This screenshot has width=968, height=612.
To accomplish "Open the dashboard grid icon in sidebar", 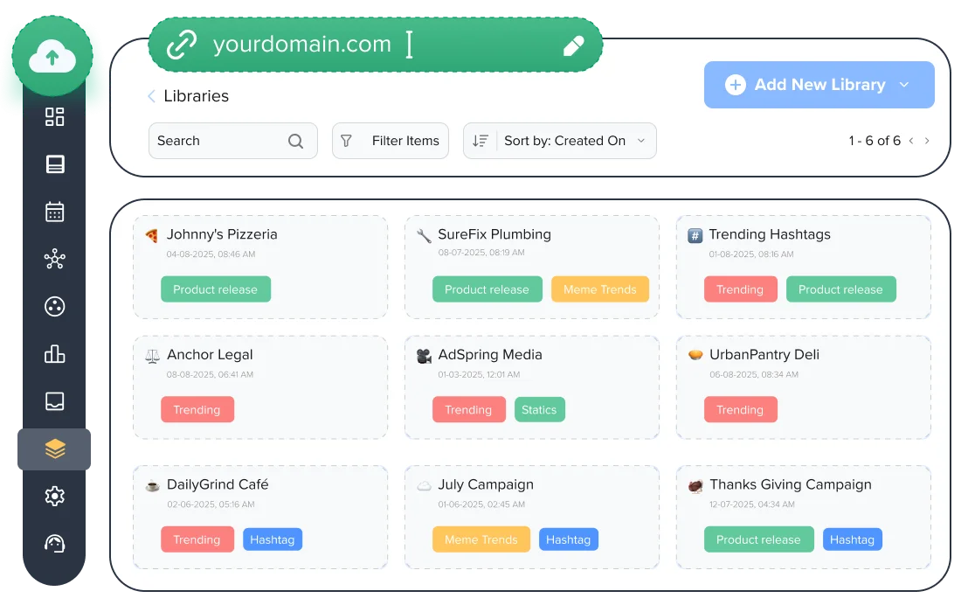I will pos(54,117).
